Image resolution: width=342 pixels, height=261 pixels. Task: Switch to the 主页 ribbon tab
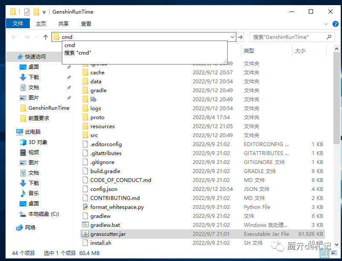pos(41,23)
